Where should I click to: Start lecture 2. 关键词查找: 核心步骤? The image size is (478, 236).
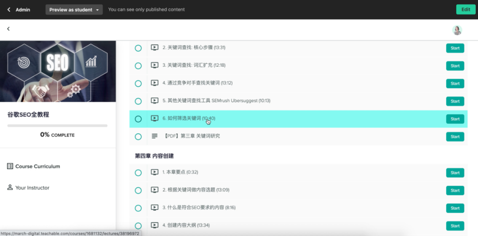[455, 48]
